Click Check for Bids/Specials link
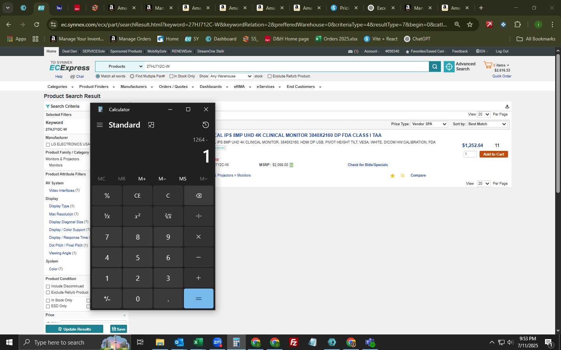Image resolution: width=561 pixels, height=350 pixels. tap(368, 165)
